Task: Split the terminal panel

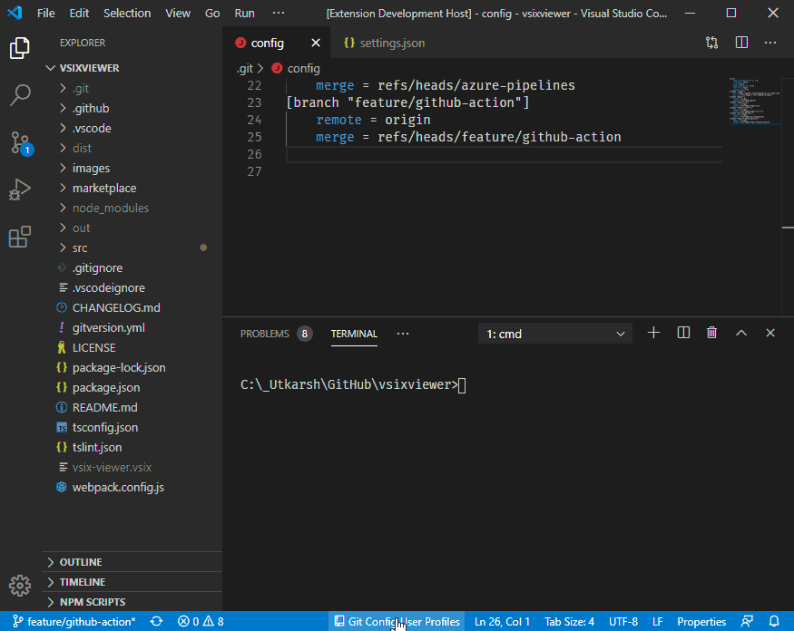Action: (683, 333)
